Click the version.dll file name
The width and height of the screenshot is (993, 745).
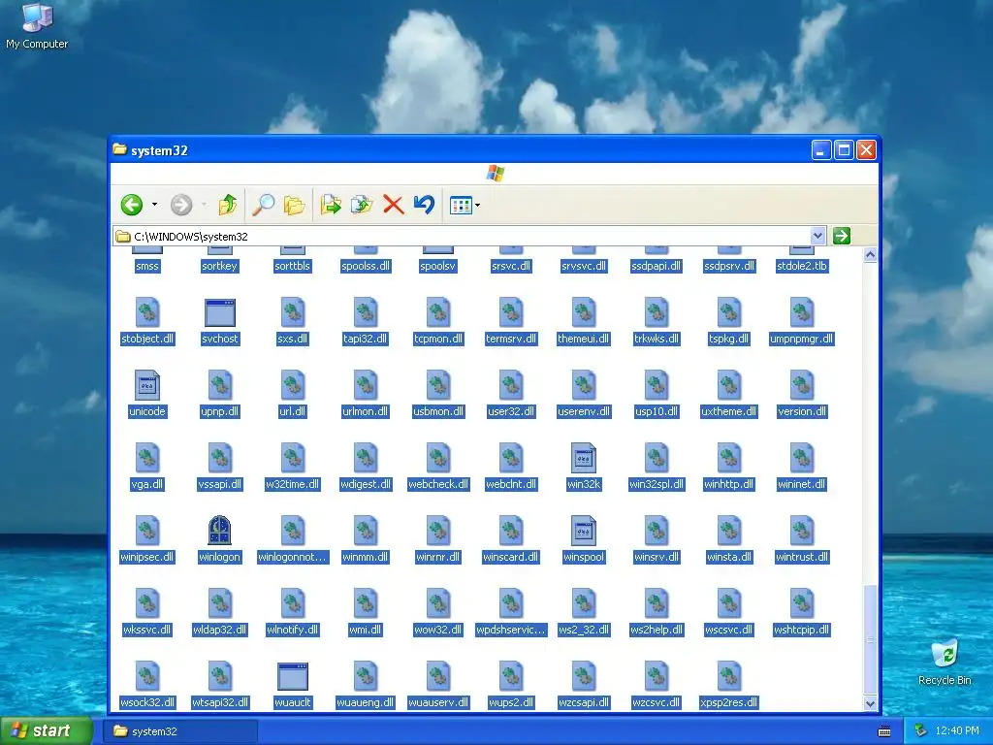802,411
